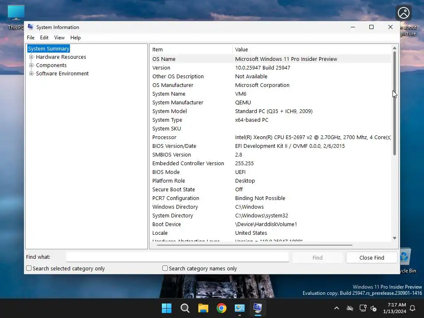Select Secure Boot State row
The height and width of the screenshot is (318, 424).
(271, 189)
